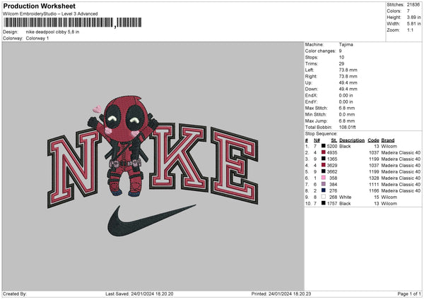
Task: Click the white swatch in stop row 9
Action: click(x=324, y=197)
